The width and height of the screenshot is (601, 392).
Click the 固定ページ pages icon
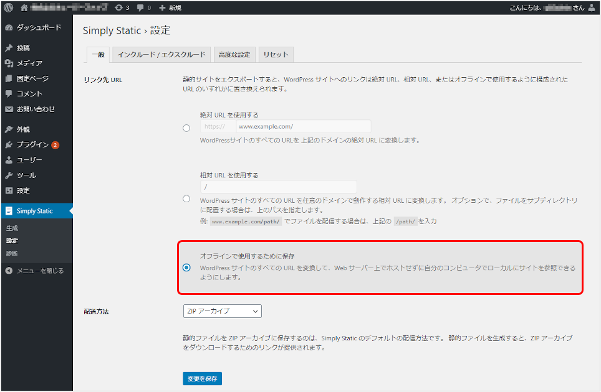coord(9,78)
